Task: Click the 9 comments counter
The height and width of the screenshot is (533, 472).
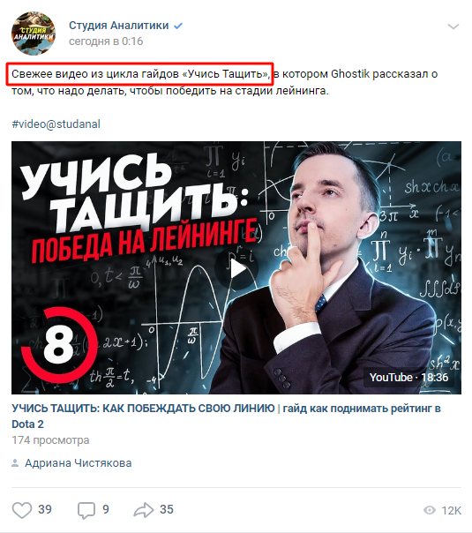Action: pos(106,509)
